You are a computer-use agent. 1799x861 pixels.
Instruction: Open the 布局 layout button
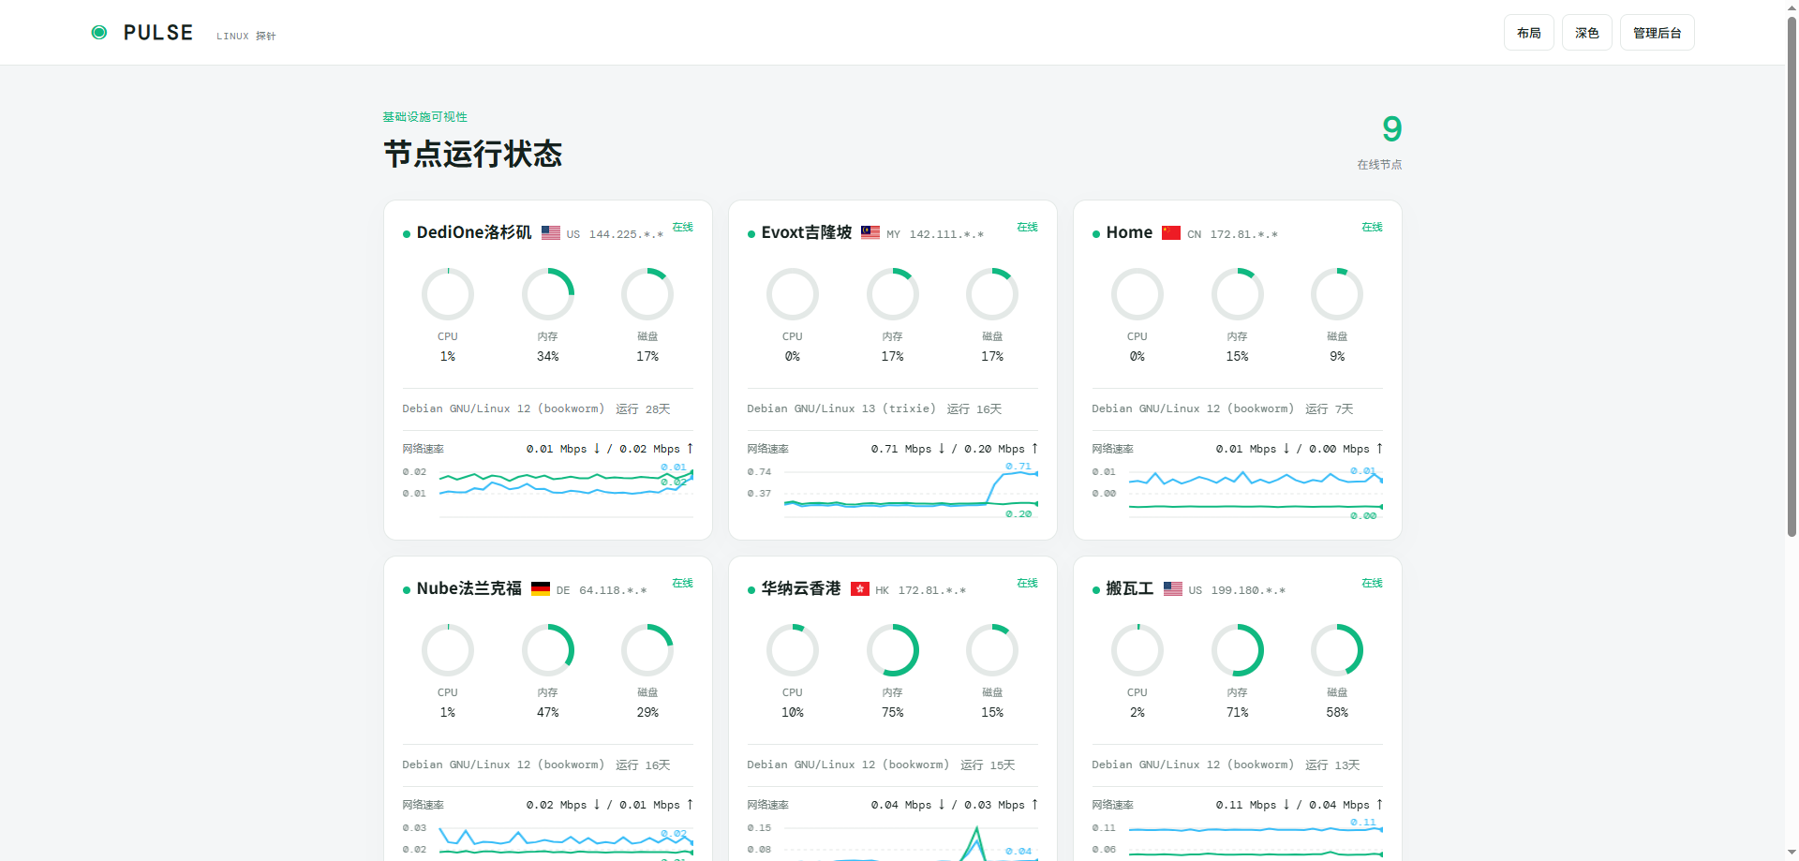pyautogui.click(x=1529, y=33)
